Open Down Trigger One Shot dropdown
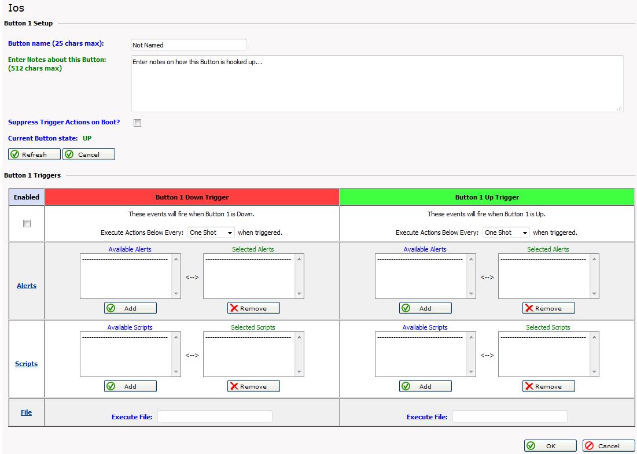The height and width of the screenshot is (454, 637). [x=211, y=232]
